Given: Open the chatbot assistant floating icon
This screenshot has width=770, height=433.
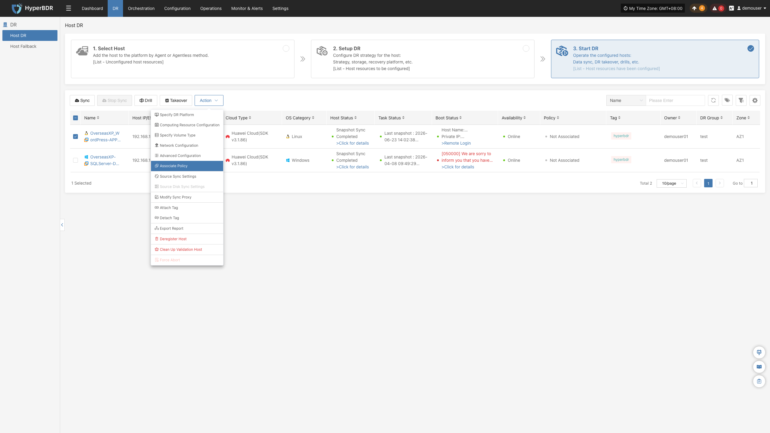Looking at the screenshot, I should click(759, 352).
